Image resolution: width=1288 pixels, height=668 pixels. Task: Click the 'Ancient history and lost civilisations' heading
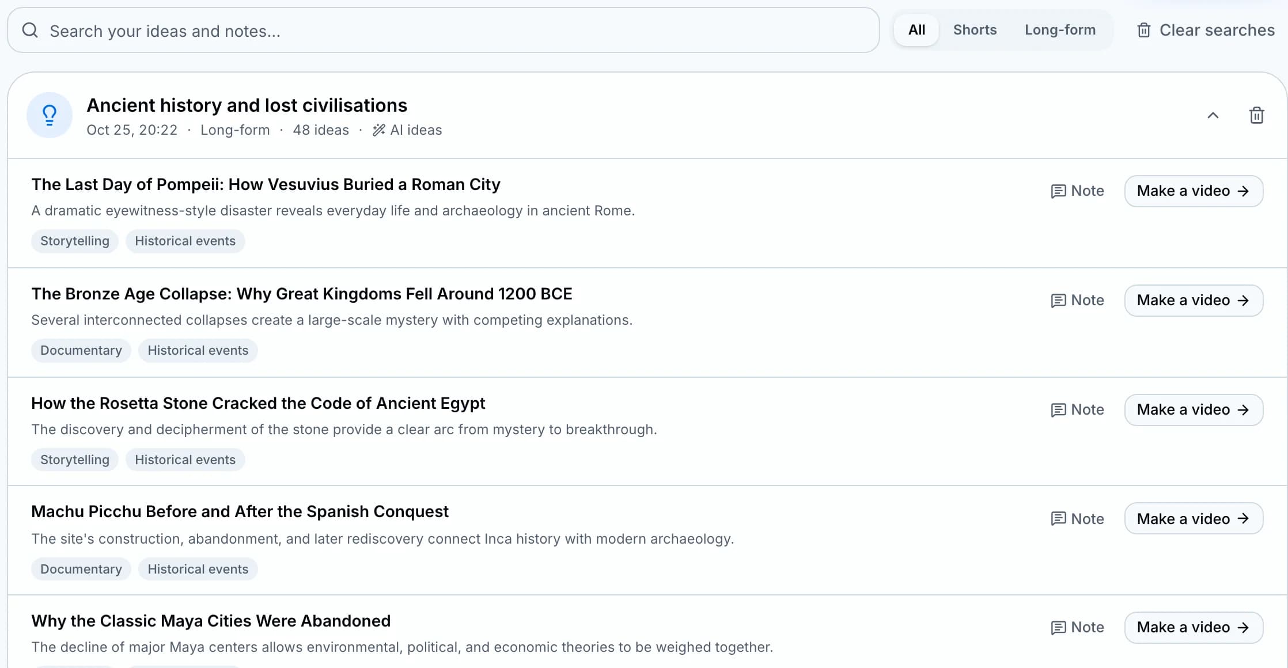click(x=247, y=105)
